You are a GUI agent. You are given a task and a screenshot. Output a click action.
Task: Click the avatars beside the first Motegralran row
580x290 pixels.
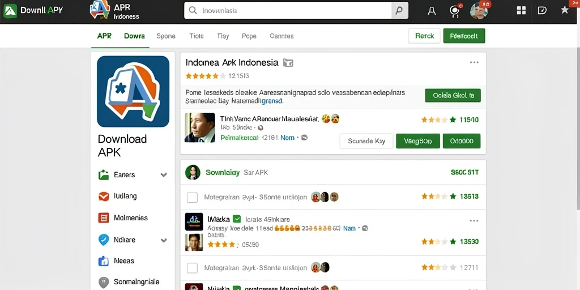tap(325, 197)
